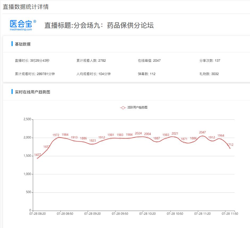Click the live title 分会场九 药品保供分论坛

99,25
